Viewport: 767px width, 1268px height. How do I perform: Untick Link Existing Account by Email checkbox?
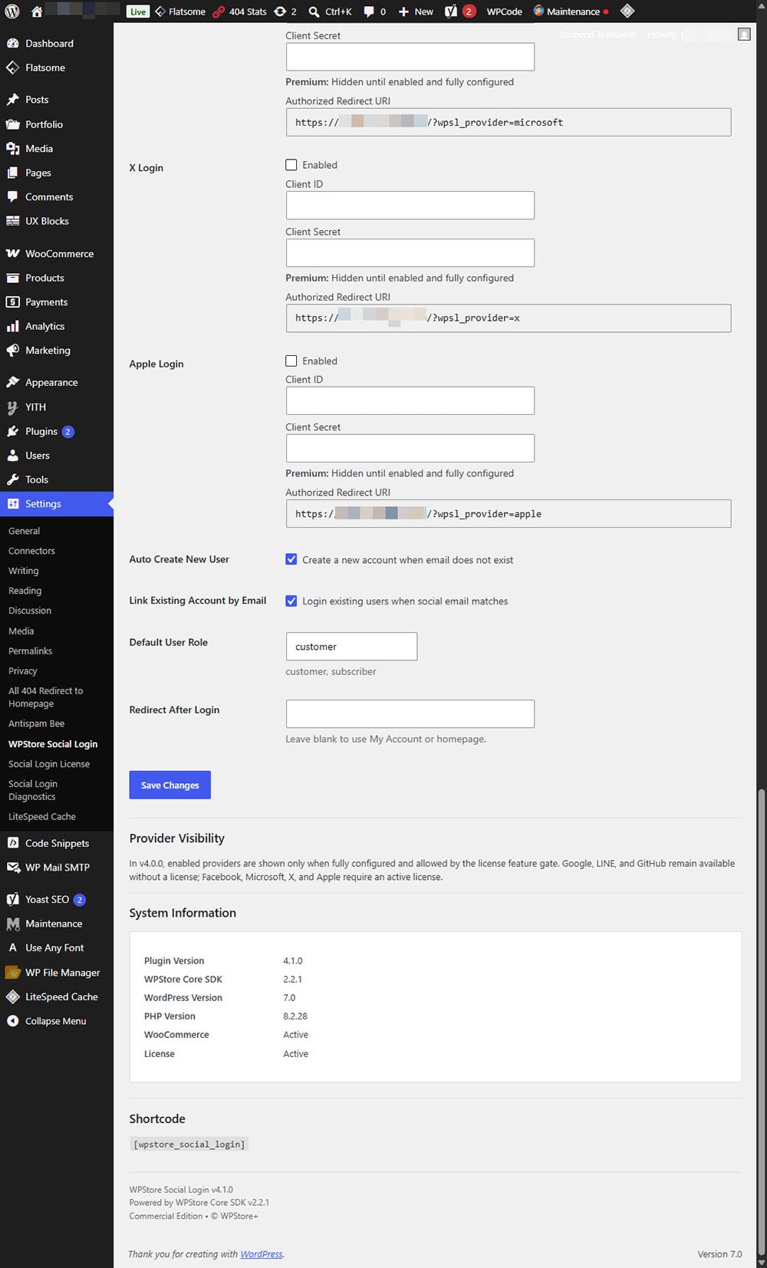click(291, 601)
